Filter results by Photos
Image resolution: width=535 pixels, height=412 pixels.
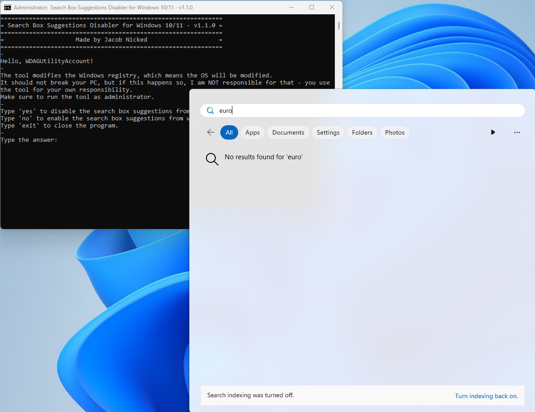(x=395, y=132)
